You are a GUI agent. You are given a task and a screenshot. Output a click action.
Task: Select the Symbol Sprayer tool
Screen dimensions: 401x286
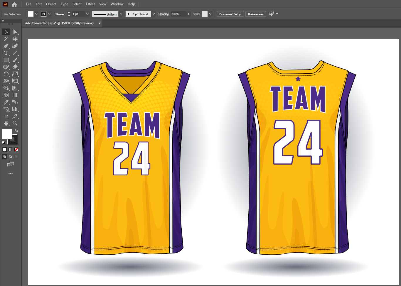pyautogui.click(x=6, y=109)
